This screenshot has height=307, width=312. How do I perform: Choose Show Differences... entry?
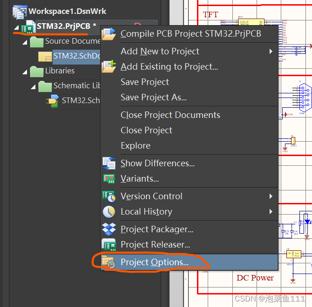[x=189, y=163]
